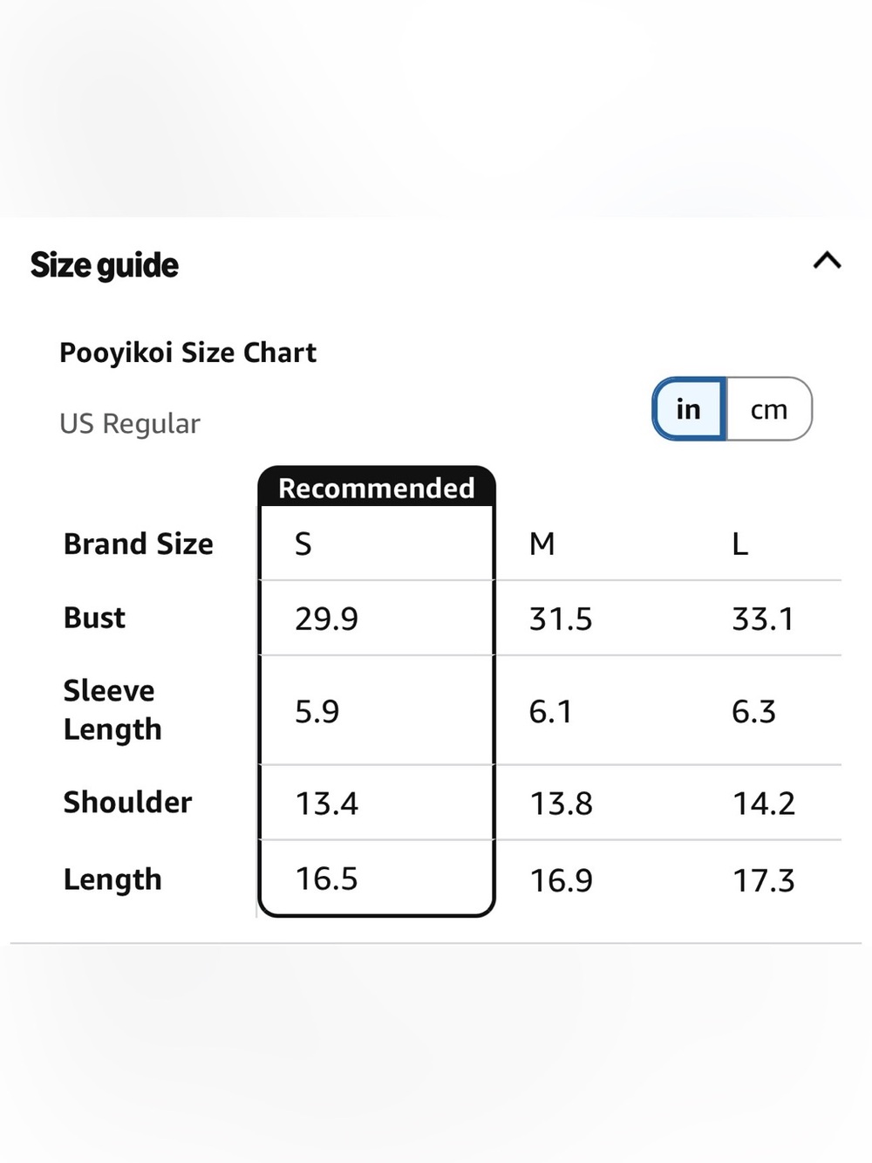Click the 29.9 bust value

pyautogui.click(x=326, y=619)
